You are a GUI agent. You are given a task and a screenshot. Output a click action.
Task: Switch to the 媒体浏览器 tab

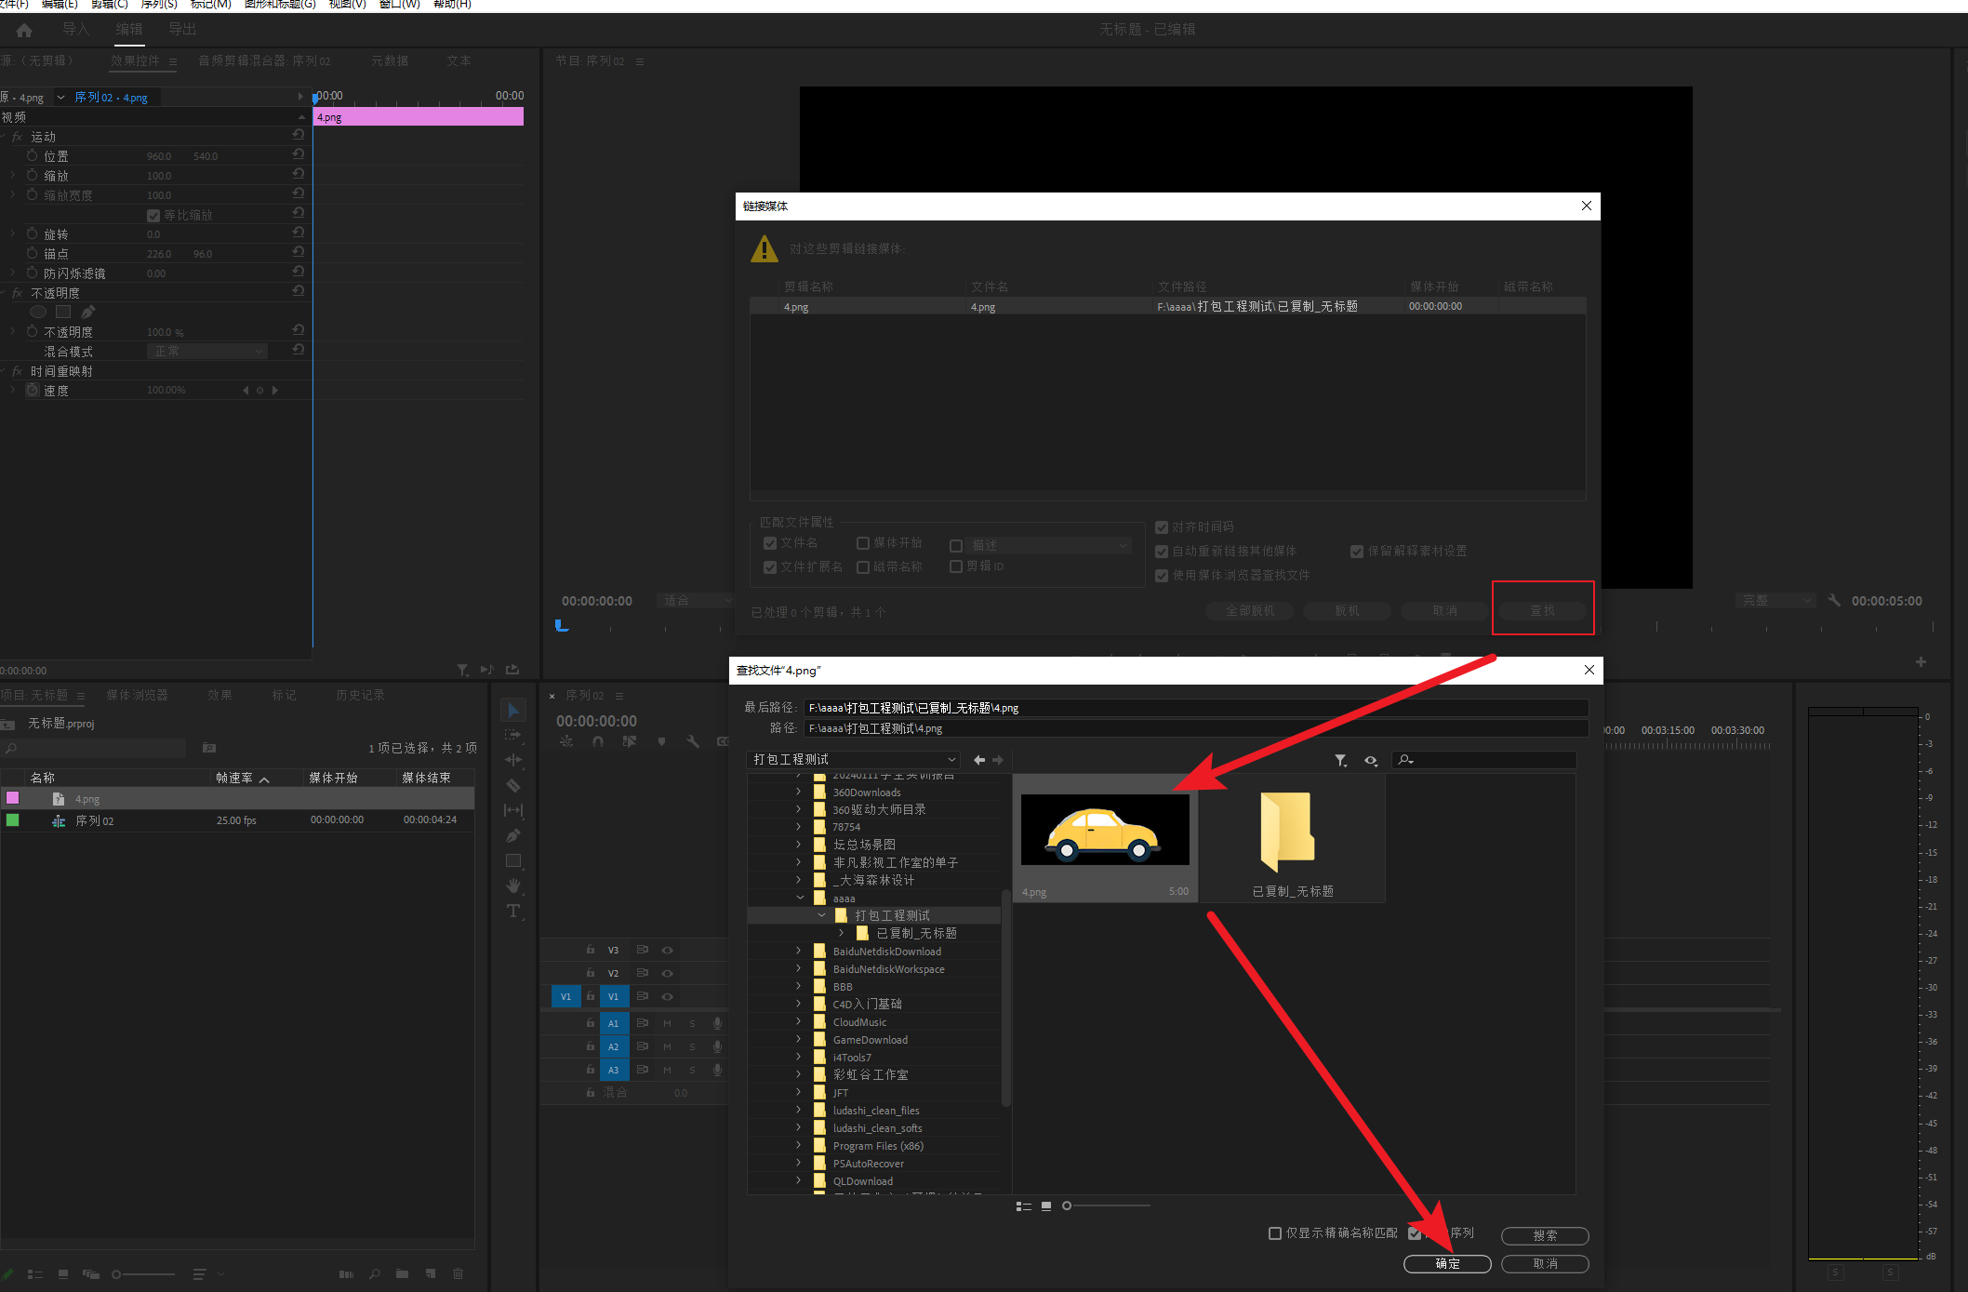point(137,696)
